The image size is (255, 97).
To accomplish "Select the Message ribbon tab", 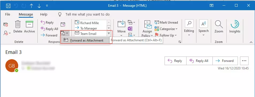I will click(x=26, y=14).
